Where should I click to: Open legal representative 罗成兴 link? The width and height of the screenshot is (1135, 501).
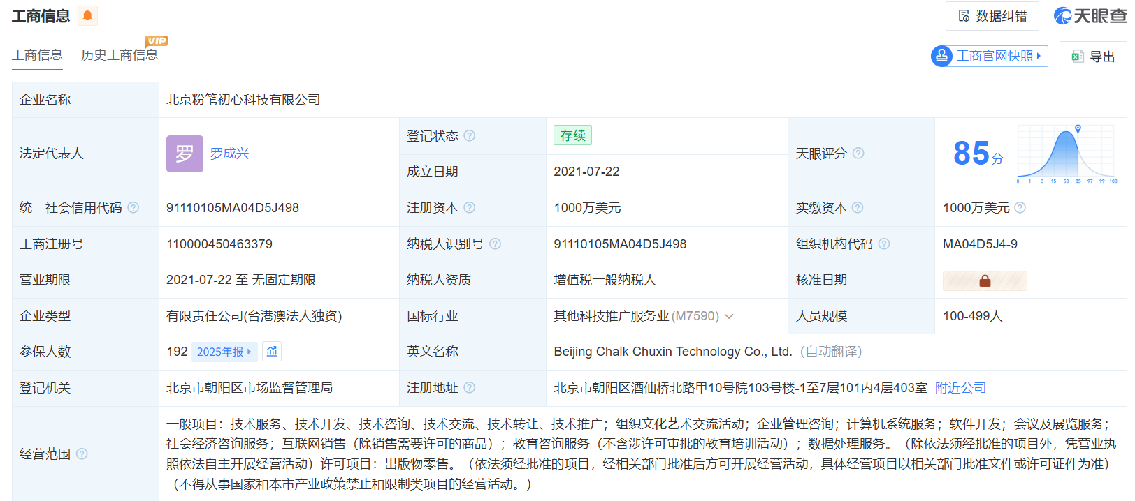[x=229, y=154]
